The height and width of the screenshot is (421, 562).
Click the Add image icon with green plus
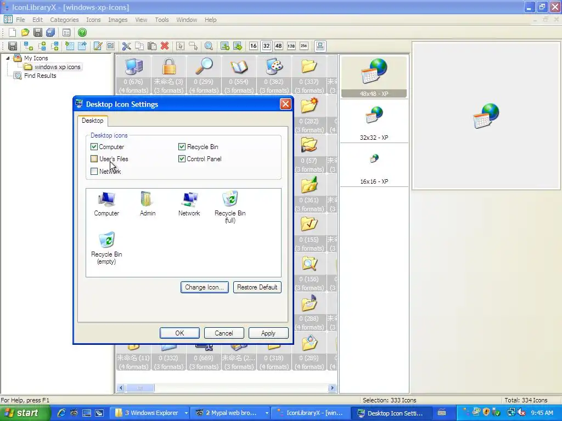click(224, 46)
